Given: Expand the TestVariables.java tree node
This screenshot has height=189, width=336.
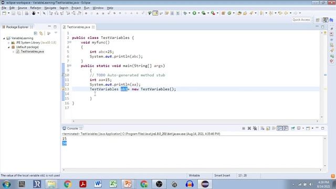Looking at the screenshot, I should [13, 51].
